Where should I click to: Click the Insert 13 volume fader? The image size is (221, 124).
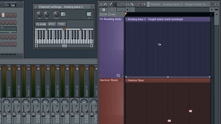click(x=43, y=114)
